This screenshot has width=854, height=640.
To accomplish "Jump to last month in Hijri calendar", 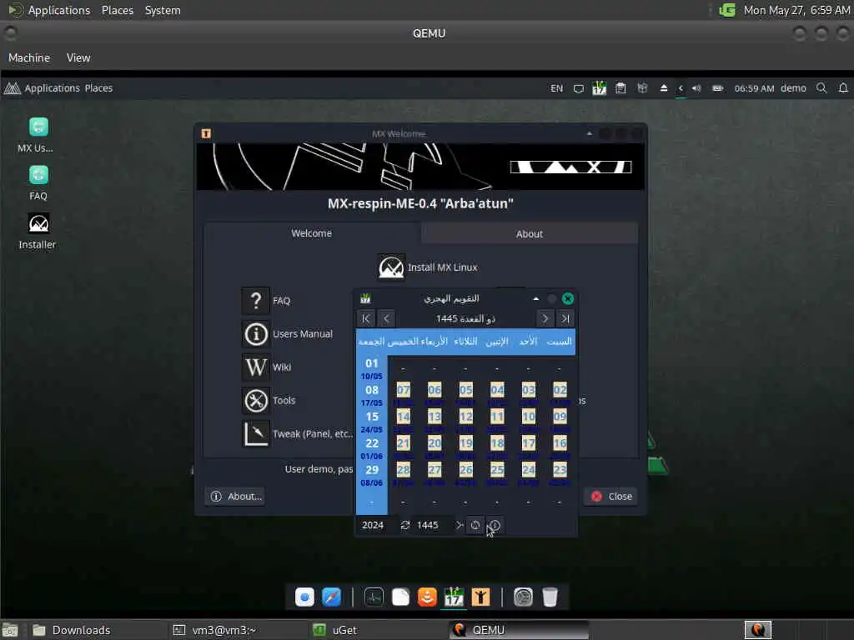I will [x=565, y=319].
